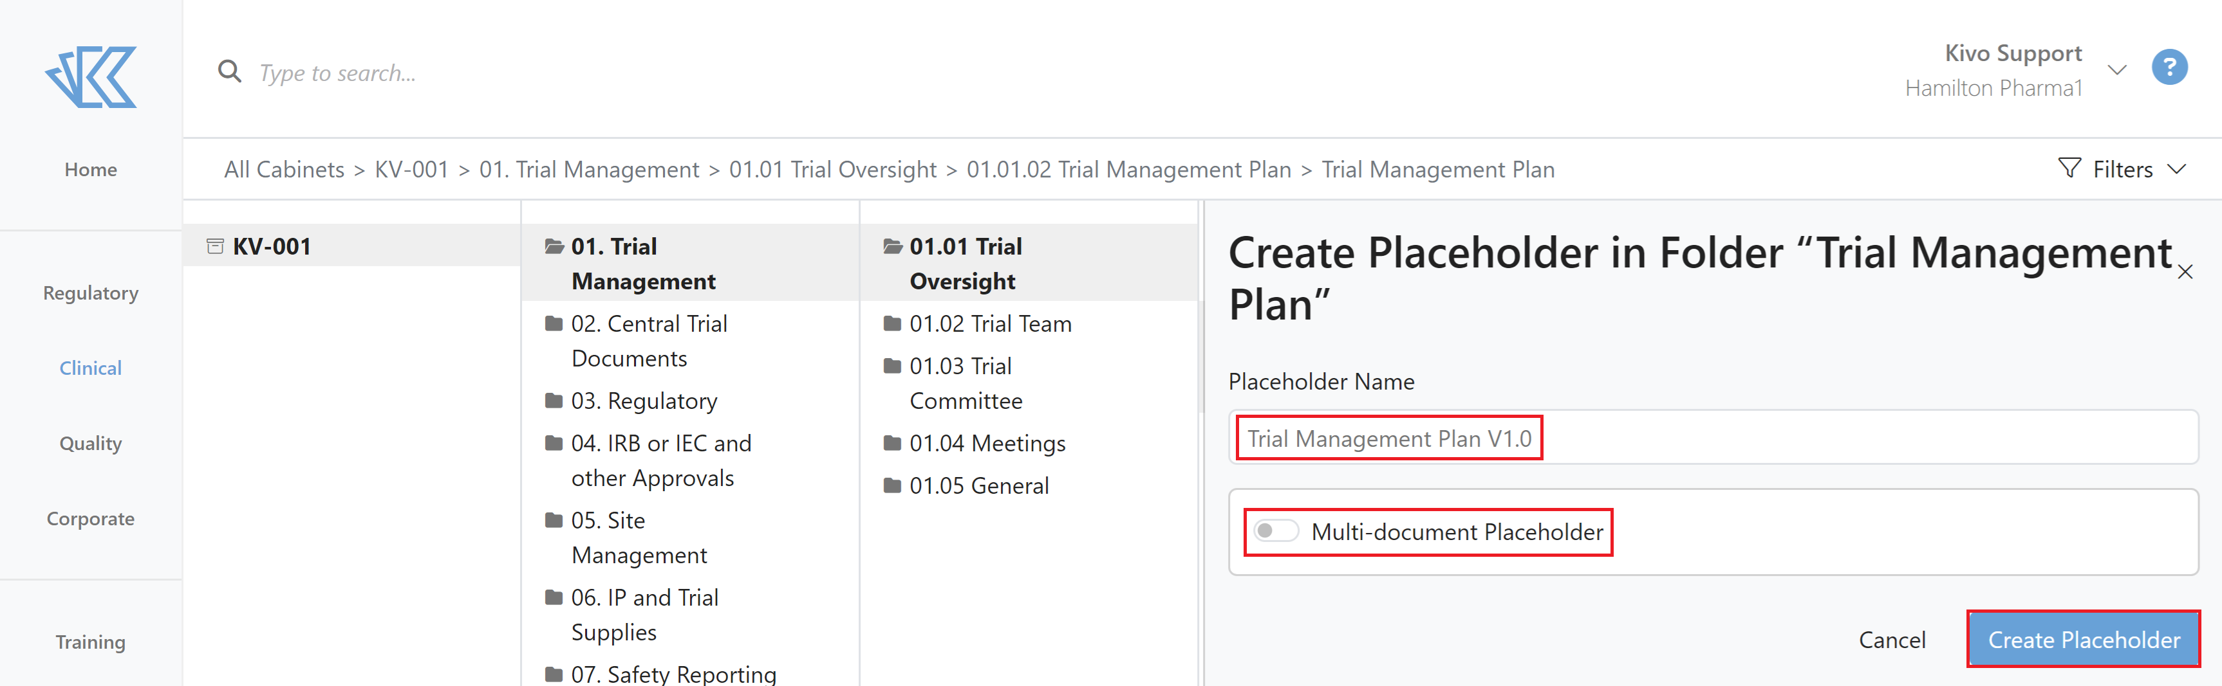Click Cancel to dismiss the dialog
Viewport: 2222px width, 686px height.
tap(1892, 640)
